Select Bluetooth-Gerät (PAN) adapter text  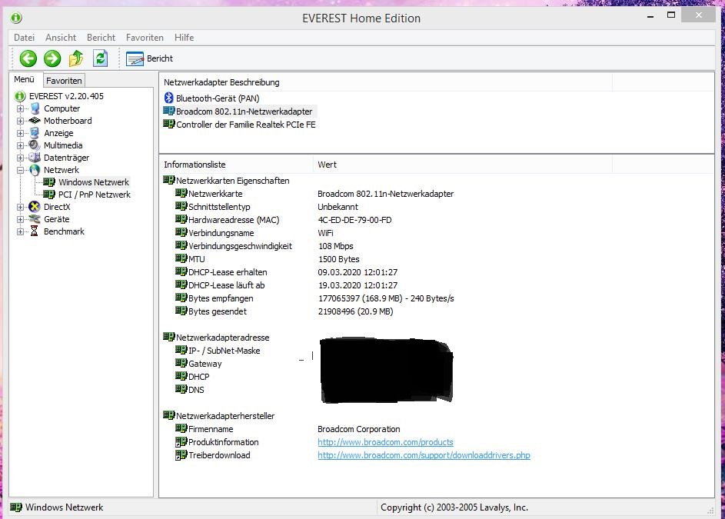tap(218, 98)
